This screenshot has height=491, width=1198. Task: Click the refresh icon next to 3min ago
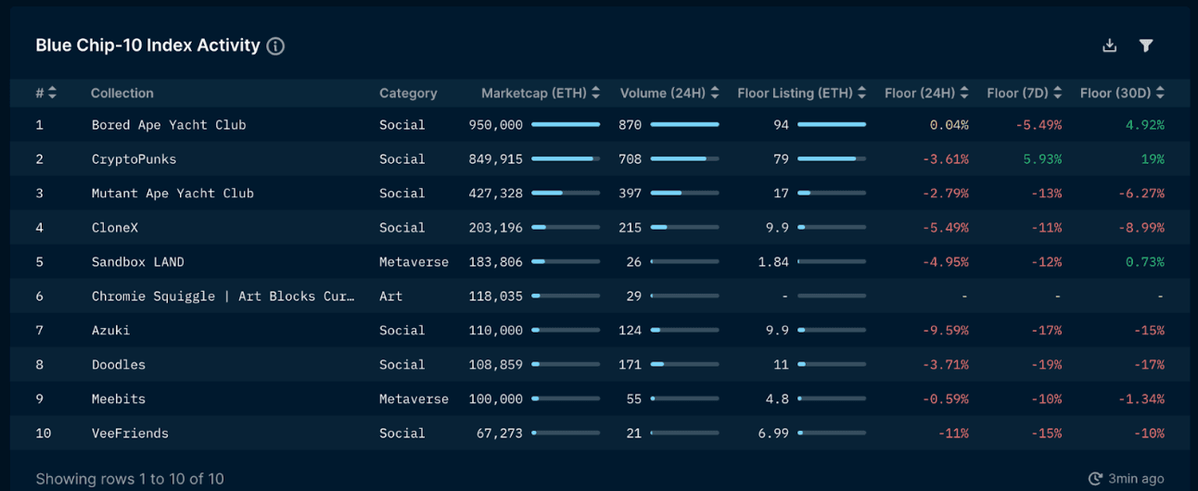click(1095, 479)
